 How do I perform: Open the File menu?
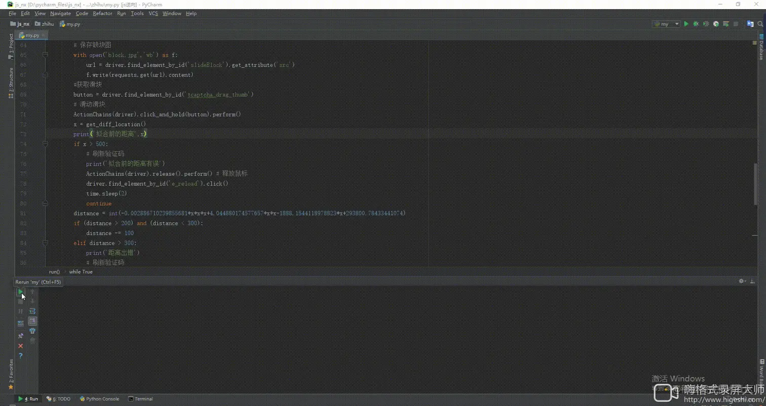[x=12, y=13]
